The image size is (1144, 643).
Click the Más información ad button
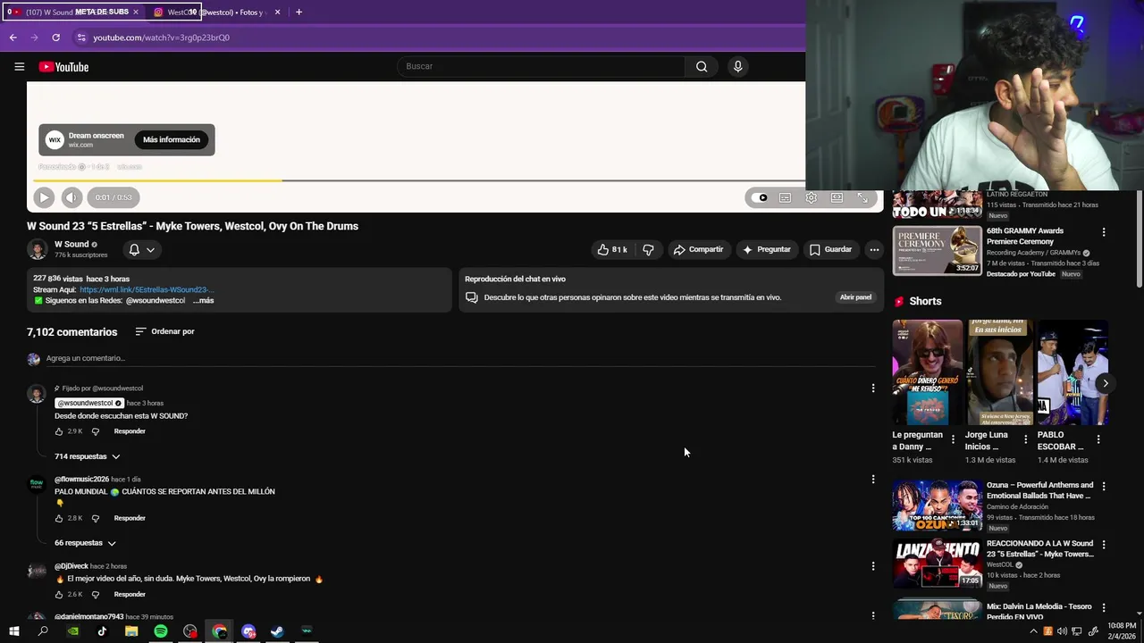tap(172, 140)
